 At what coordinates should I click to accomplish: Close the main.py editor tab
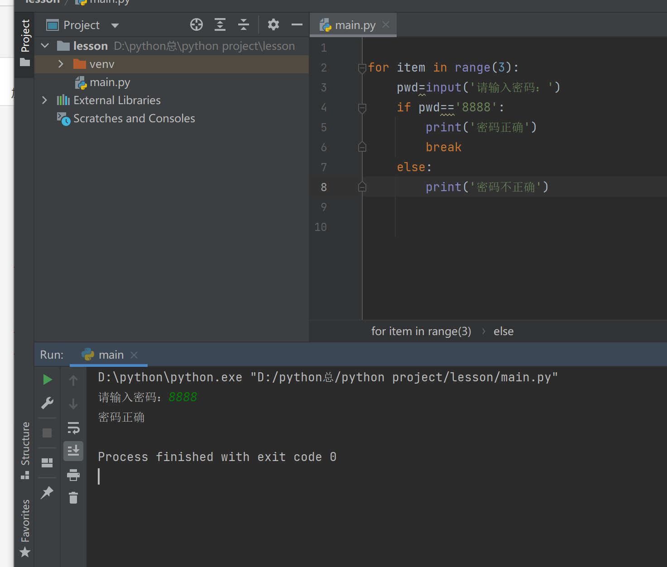point(386,25)
